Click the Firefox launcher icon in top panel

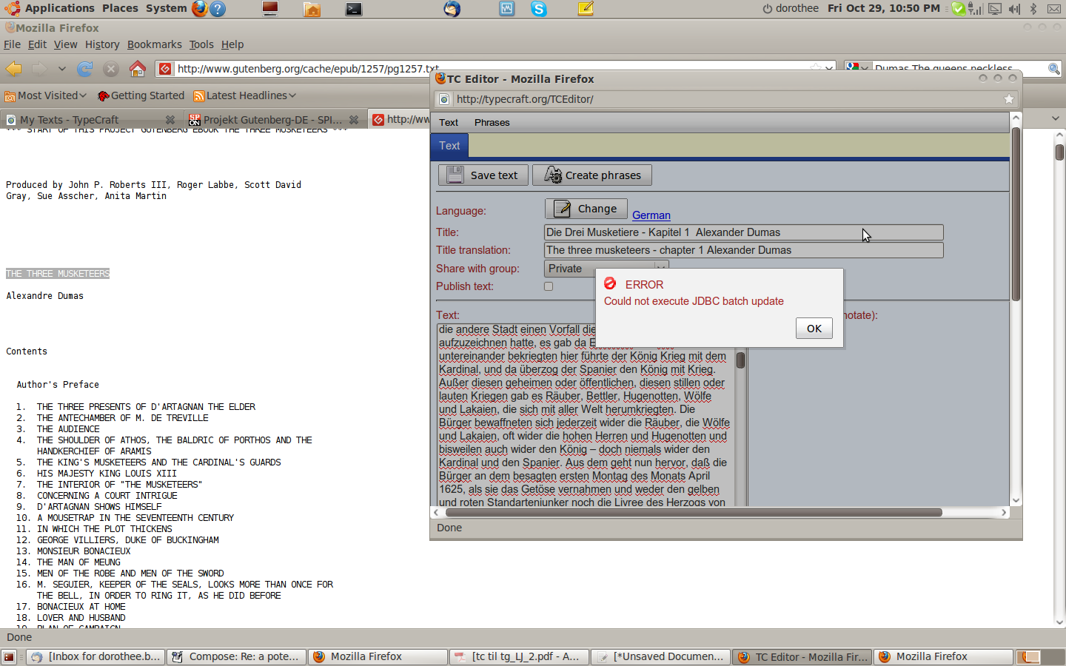pos(200,8)
